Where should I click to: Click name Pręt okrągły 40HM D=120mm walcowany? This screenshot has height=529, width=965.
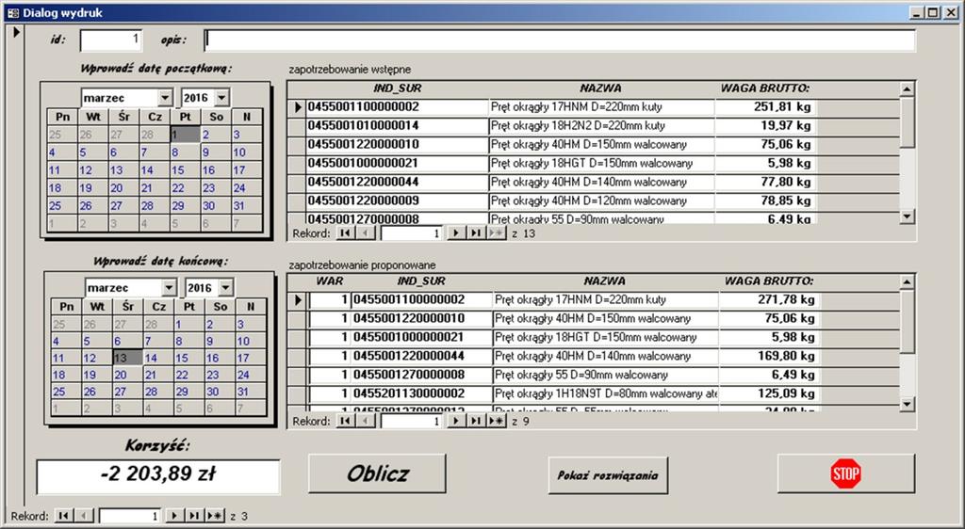pos(601,200)
